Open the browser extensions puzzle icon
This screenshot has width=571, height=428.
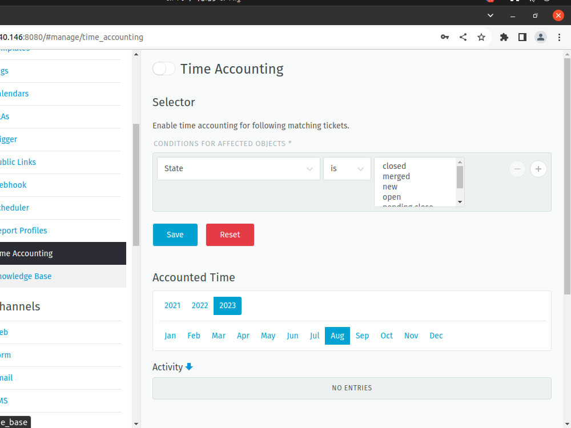point(504,37)
